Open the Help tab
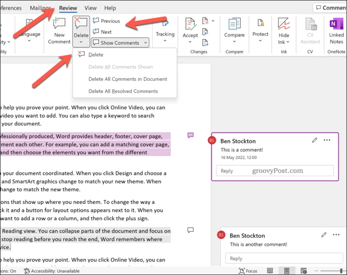The width and height of the screenshot is (347, 275). click(110, 8)
